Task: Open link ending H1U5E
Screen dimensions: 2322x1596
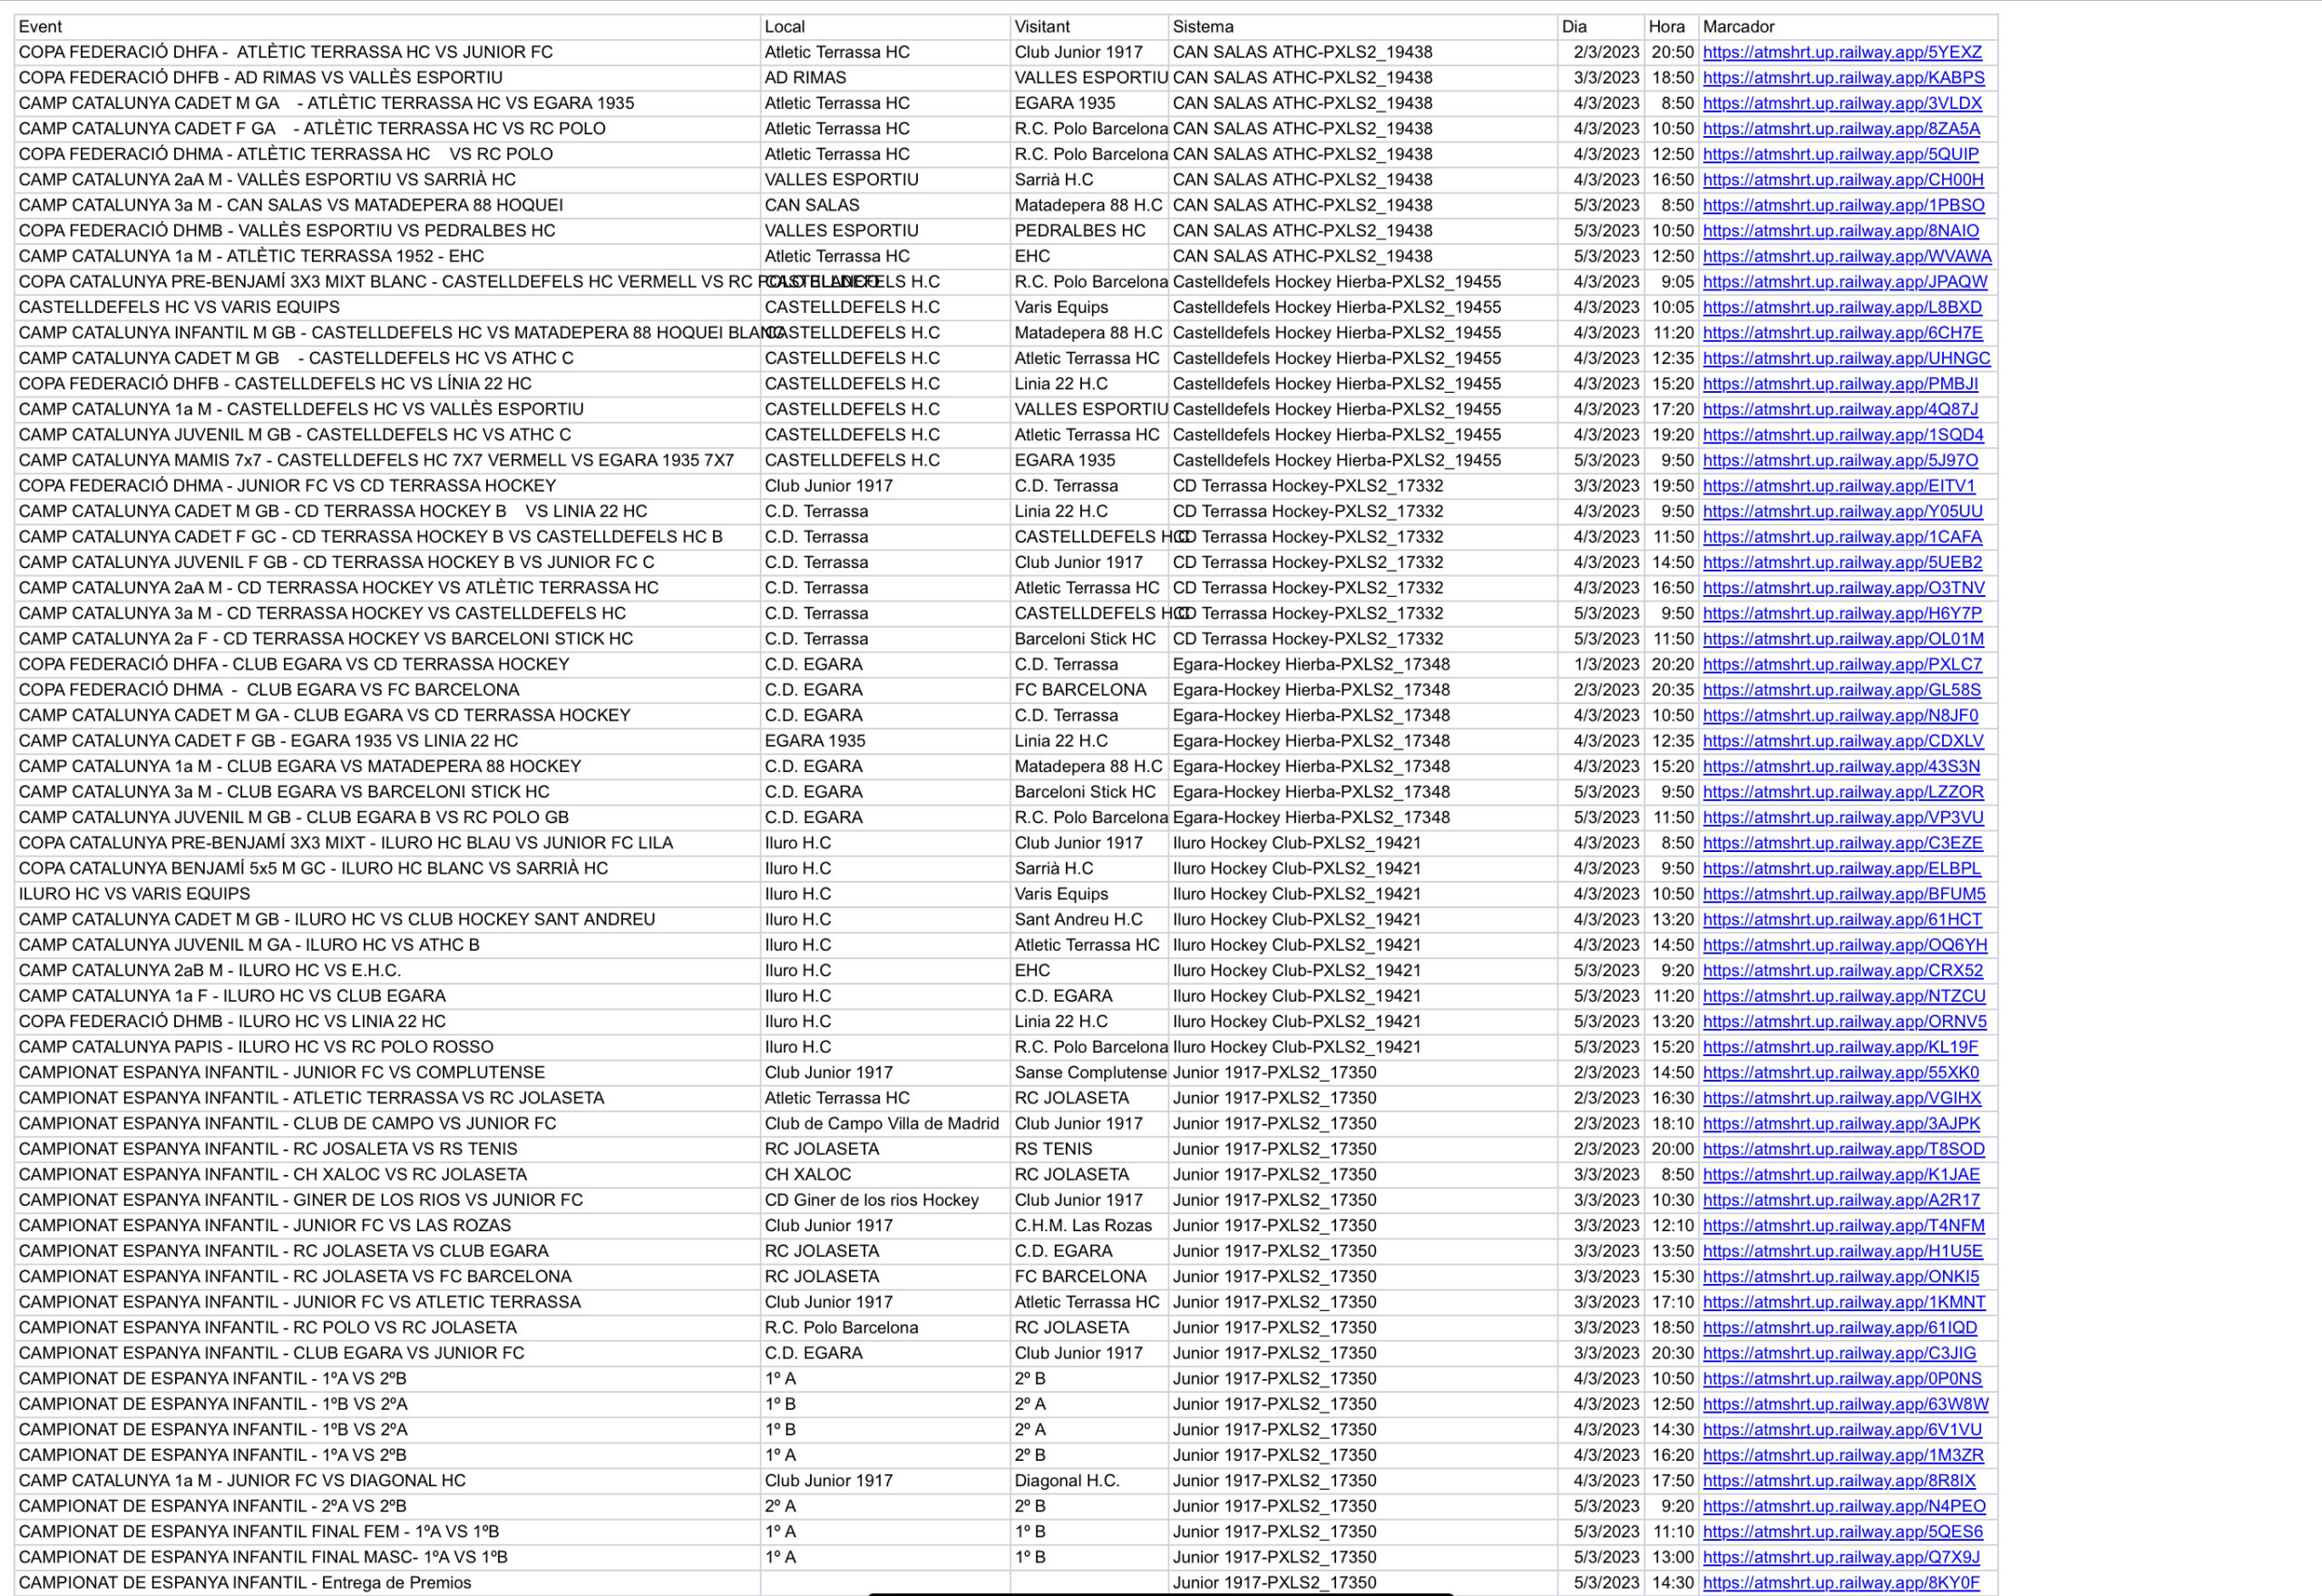Action: click(x=1842, y=1251)
